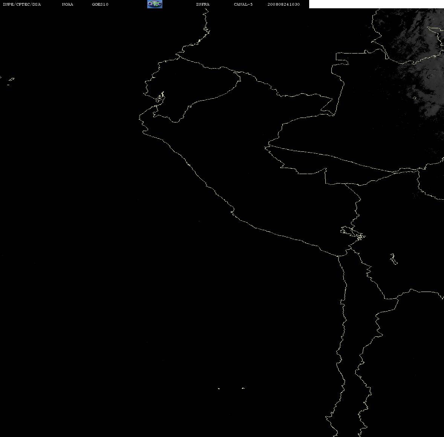Click the CANAL-5 channel label
This screenshot has height=437, width=444.
pyautogui.click(x=243, y=4)
